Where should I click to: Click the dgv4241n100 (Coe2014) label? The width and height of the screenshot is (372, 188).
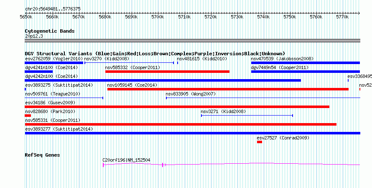tap(51, 67)
